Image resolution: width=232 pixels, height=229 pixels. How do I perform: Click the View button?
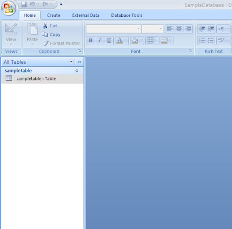click(x=11, y=35)
